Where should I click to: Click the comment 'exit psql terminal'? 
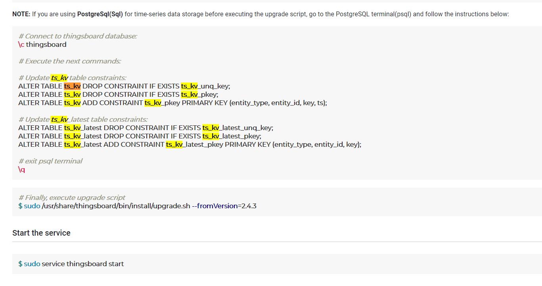coord(50,161)
